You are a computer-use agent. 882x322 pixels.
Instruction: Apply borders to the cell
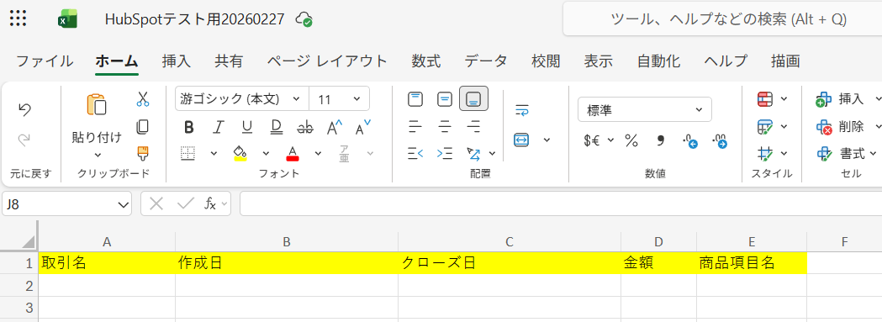(x=188, y=153)
